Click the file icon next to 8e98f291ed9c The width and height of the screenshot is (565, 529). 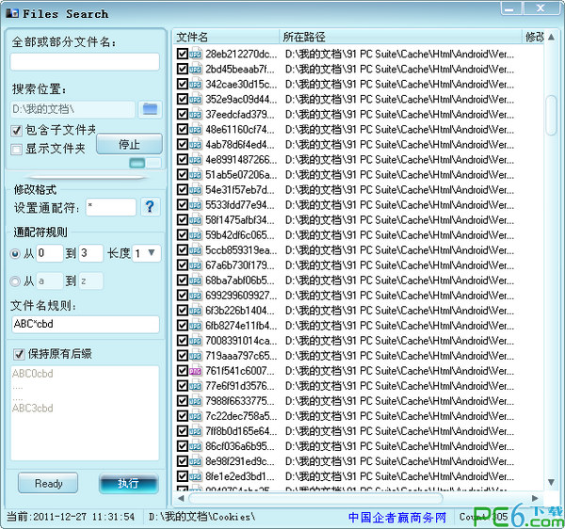195,461
